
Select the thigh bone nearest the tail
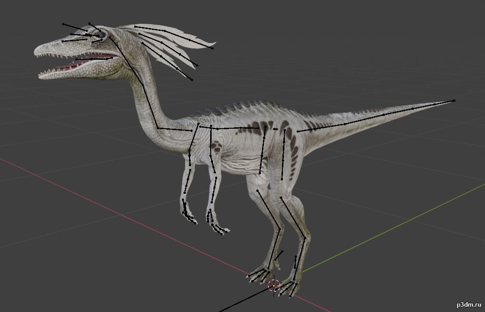(283, 154)
